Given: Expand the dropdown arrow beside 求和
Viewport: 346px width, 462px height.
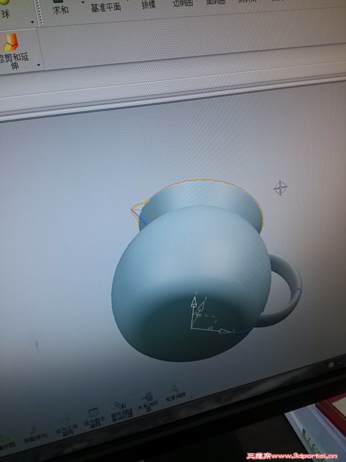Looking at the screenshot, I should (x=83, y=2).
